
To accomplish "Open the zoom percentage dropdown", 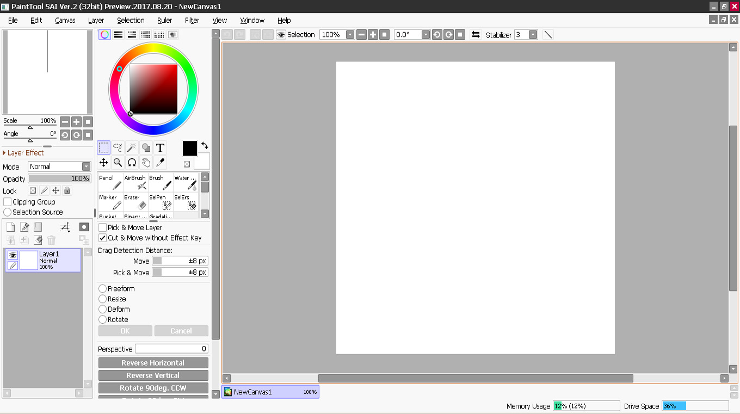I will point(350,35).
